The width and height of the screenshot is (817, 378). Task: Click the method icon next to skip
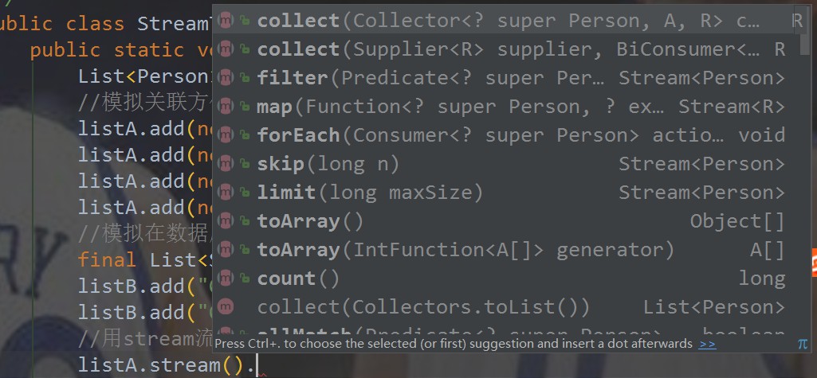tap(226, 164)
